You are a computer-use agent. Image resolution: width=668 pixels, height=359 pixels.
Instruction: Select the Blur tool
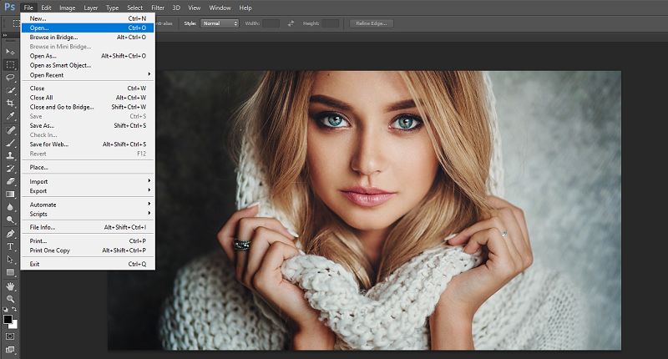(10, 207)
